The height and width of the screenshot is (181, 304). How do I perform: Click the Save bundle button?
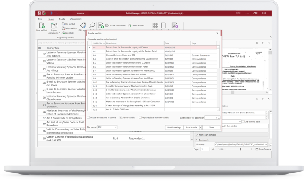click(191, 128)
